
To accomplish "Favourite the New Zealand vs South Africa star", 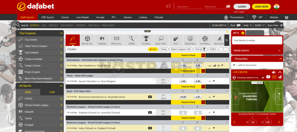I will point(222,65).
